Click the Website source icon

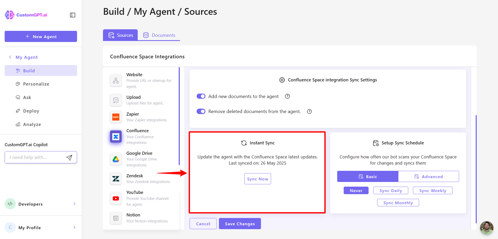(116, 80)
